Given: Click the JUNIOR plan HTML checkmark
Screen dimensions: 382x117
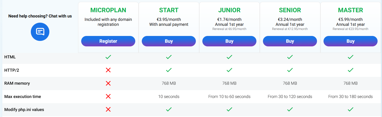Looking at the screenshot, I should click(x=229, y=57).
